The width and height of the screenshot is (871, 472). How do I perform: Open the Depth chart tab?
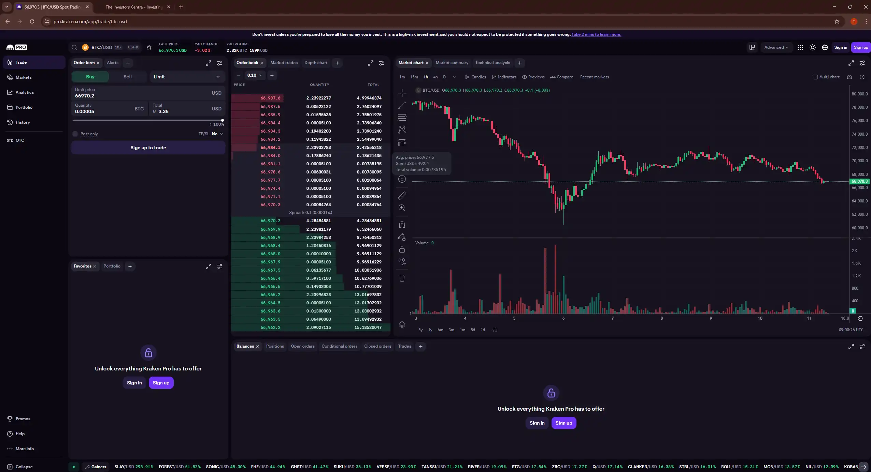pyautogui.click(x=316, y=63)
